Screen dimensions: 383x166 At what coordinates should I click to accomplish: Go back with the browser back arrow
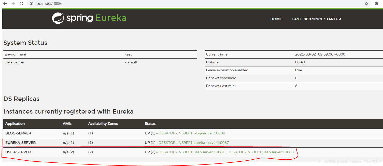pos(5,4)
